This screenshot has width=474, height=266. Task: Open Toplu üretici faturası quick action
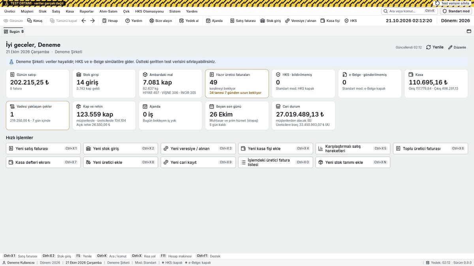431,149
